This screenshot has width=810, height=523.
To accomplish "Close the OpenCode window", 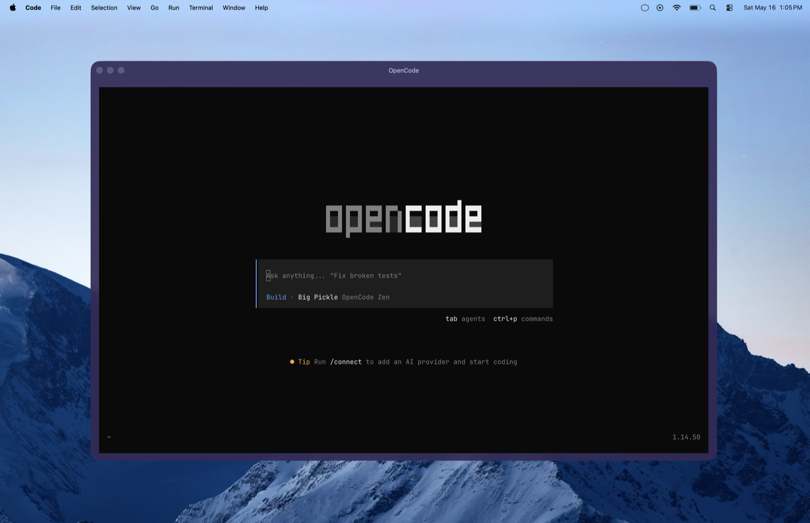I will pyautogui.click(x=100, y=71).
